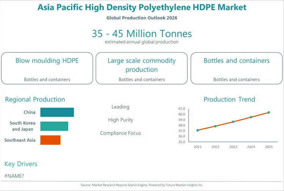
Task: Click the '39.0' y-axis label
Action: pos(182,120)
